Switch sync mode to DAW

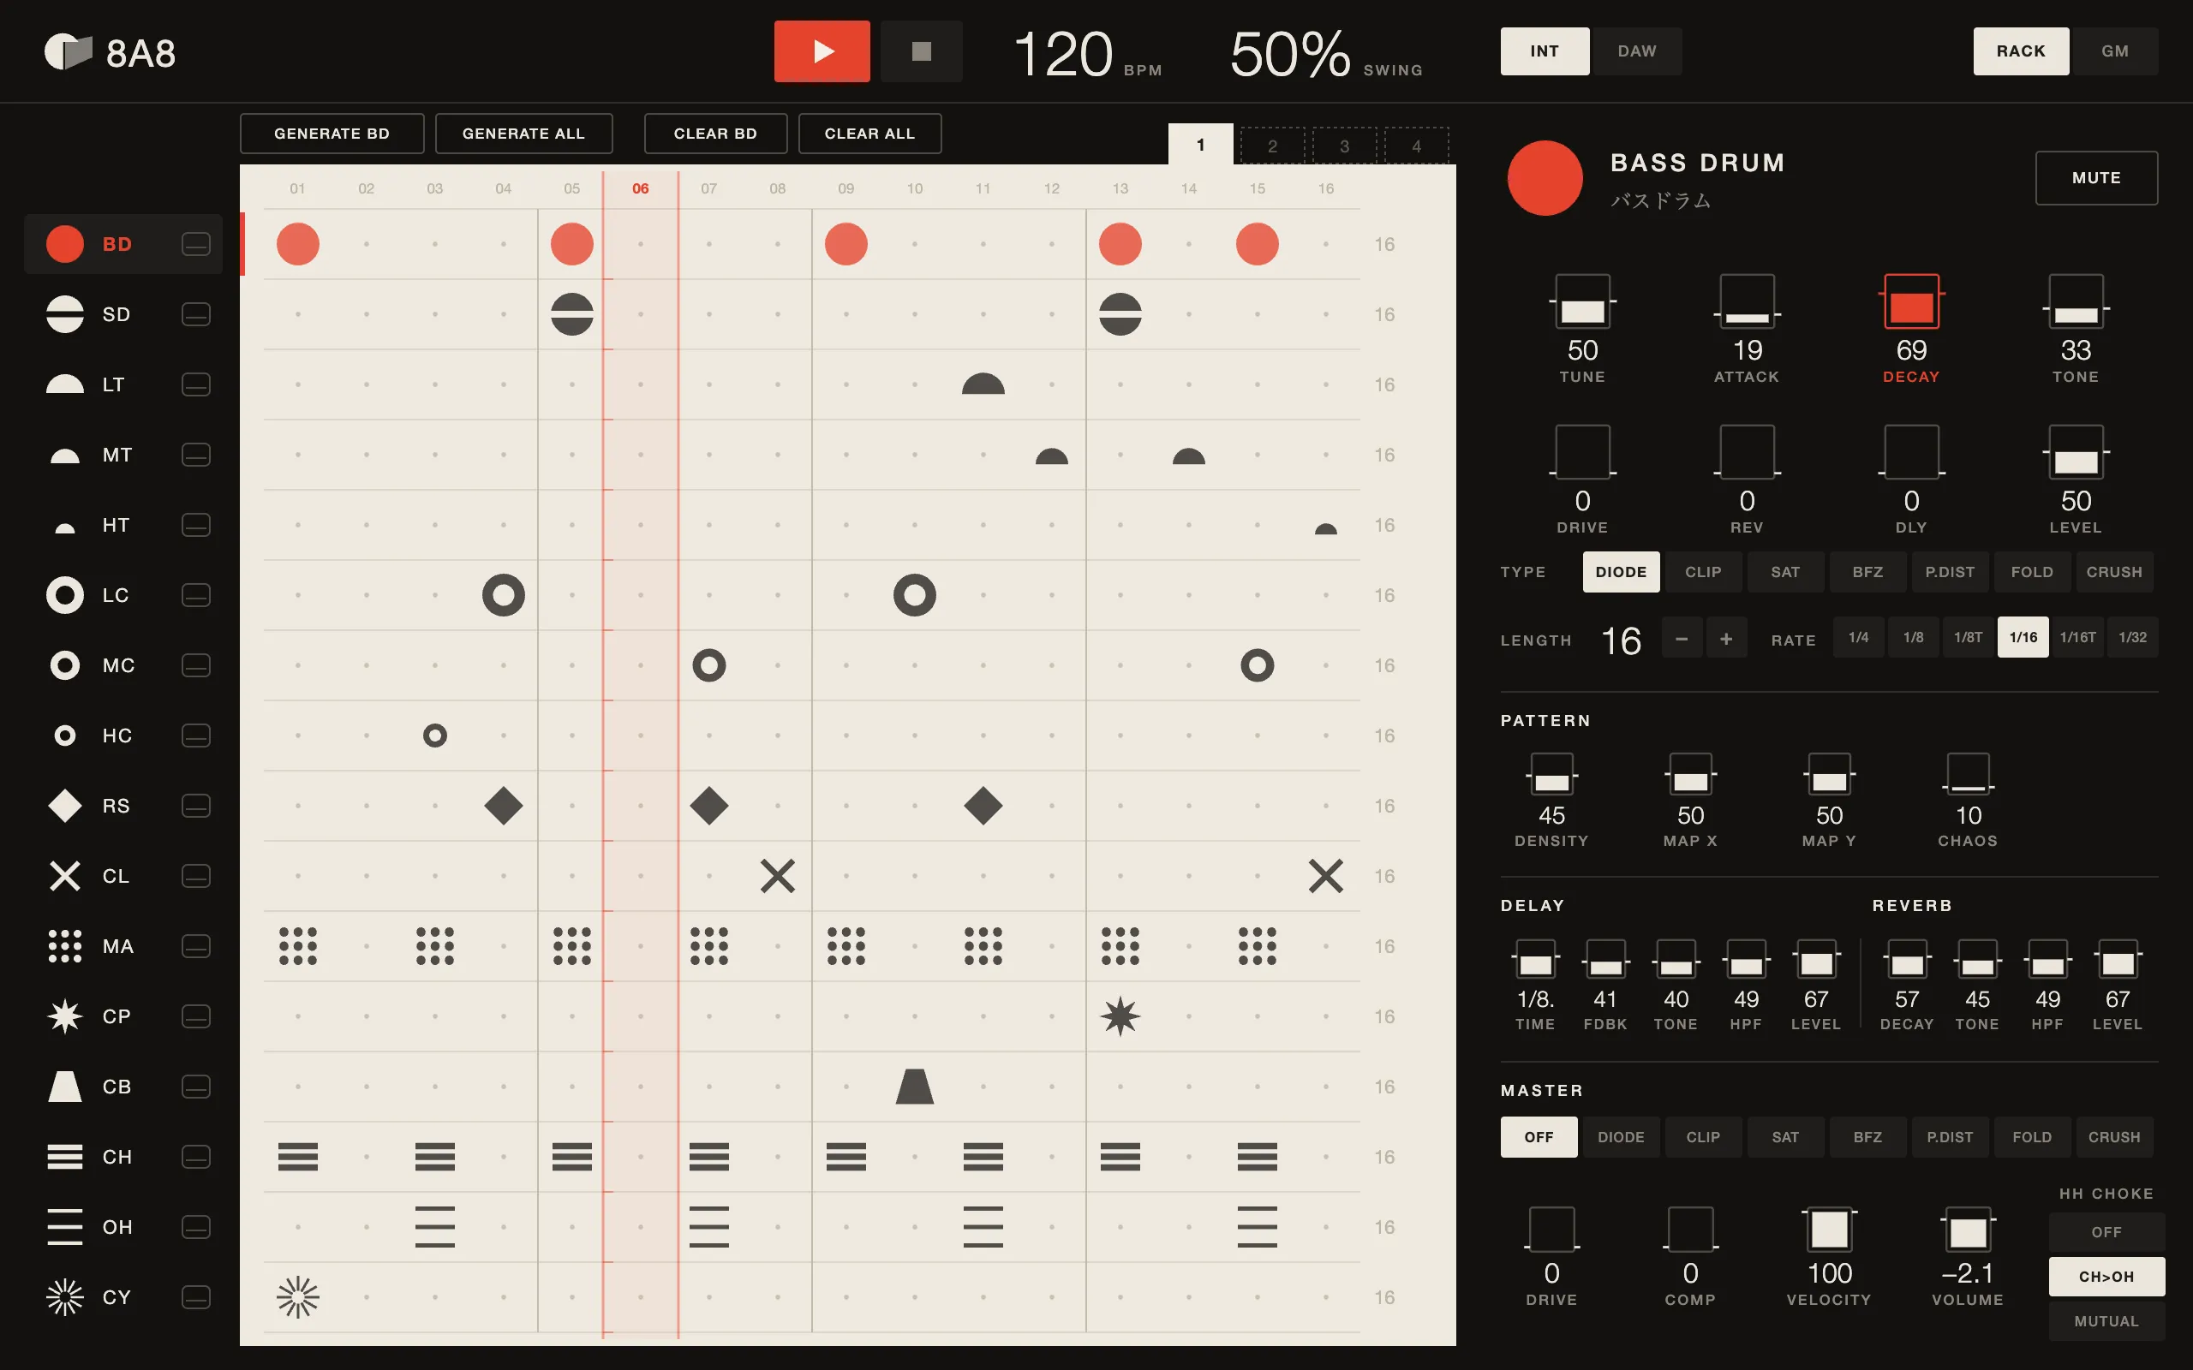pyautogui.click(x=1636, y=51)
